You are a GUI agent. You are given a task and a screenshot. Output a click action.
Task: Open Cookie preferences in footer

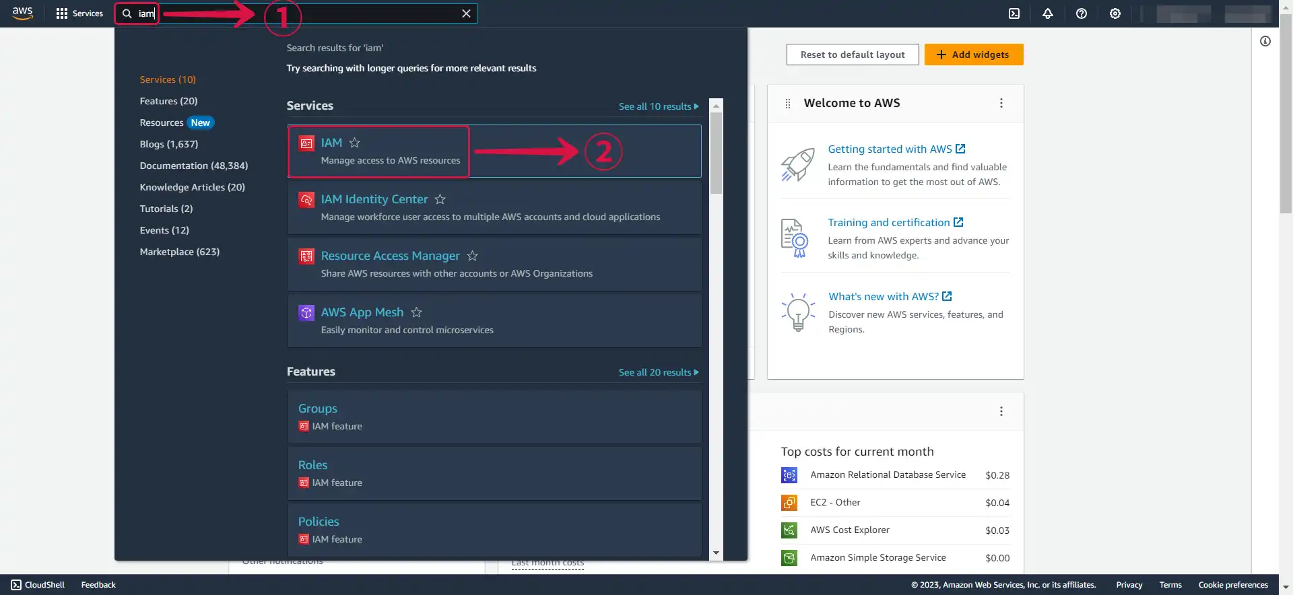tap(1233, 585)
